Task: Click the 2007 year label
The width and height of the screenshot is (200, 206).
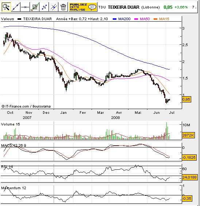Action: coord(27,117)
